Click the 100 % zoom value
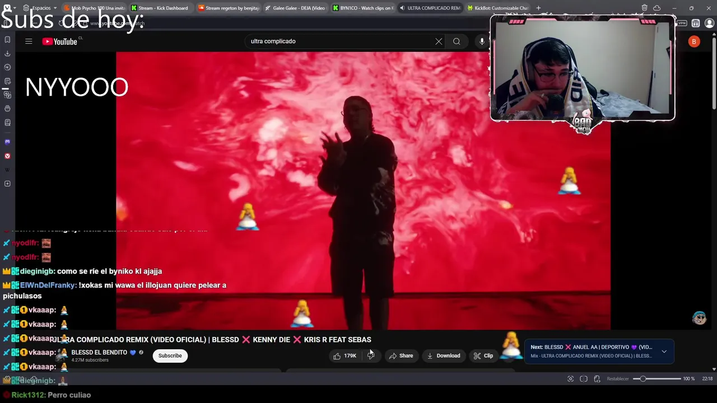 pyautogui.click(x=688, y=379)
